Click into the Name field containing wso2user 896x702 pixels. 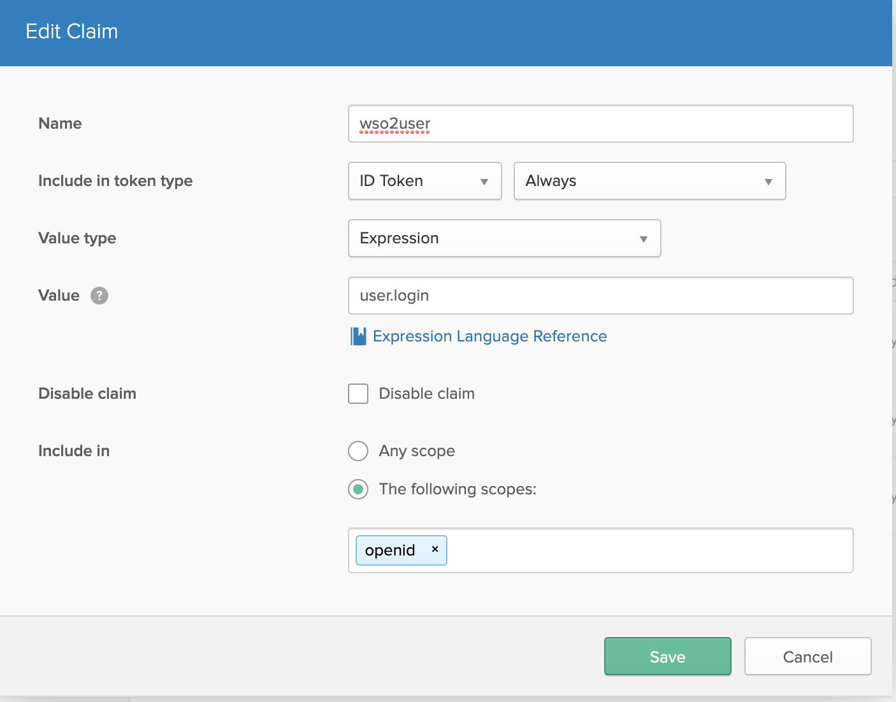point(600,124)
